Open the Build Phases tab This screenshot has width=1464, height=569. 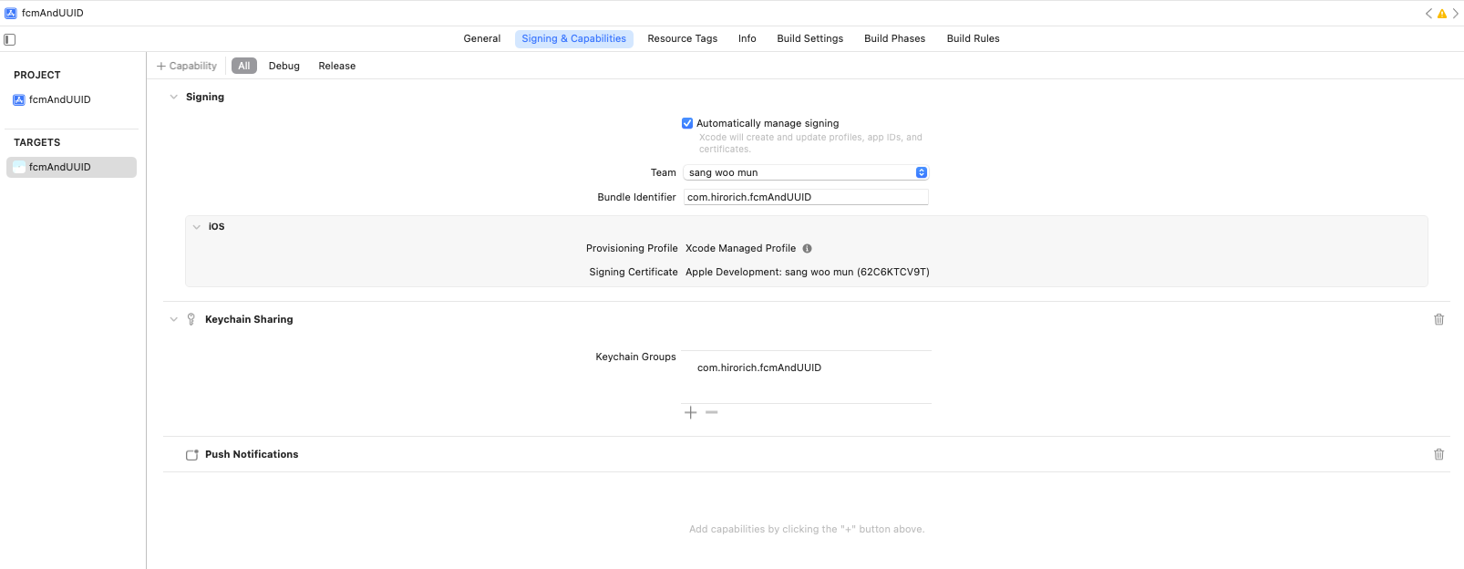pos(895,38)
